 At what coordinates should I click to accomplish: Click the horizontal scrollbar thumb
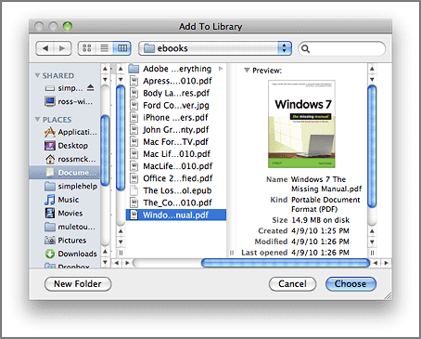[286, 263]
